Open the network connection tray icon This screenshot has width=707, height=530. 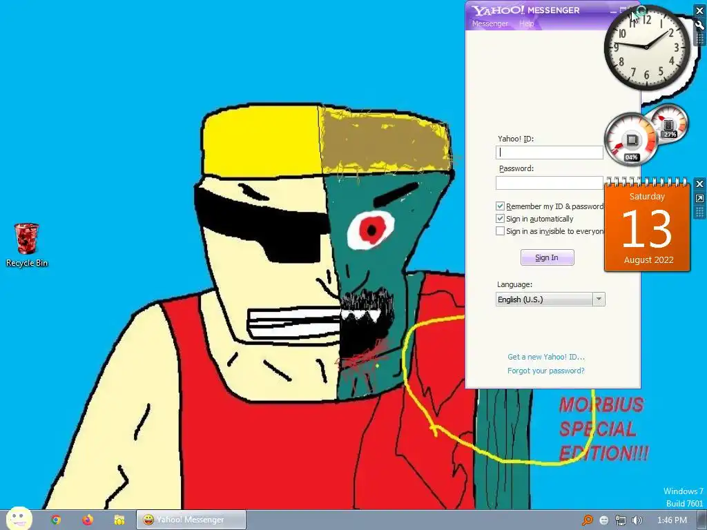click(621, 520)
